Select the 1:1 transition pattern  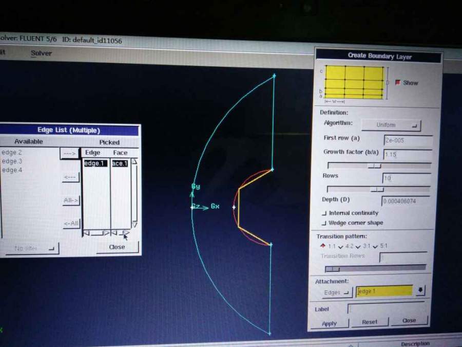tap(323, 246)
